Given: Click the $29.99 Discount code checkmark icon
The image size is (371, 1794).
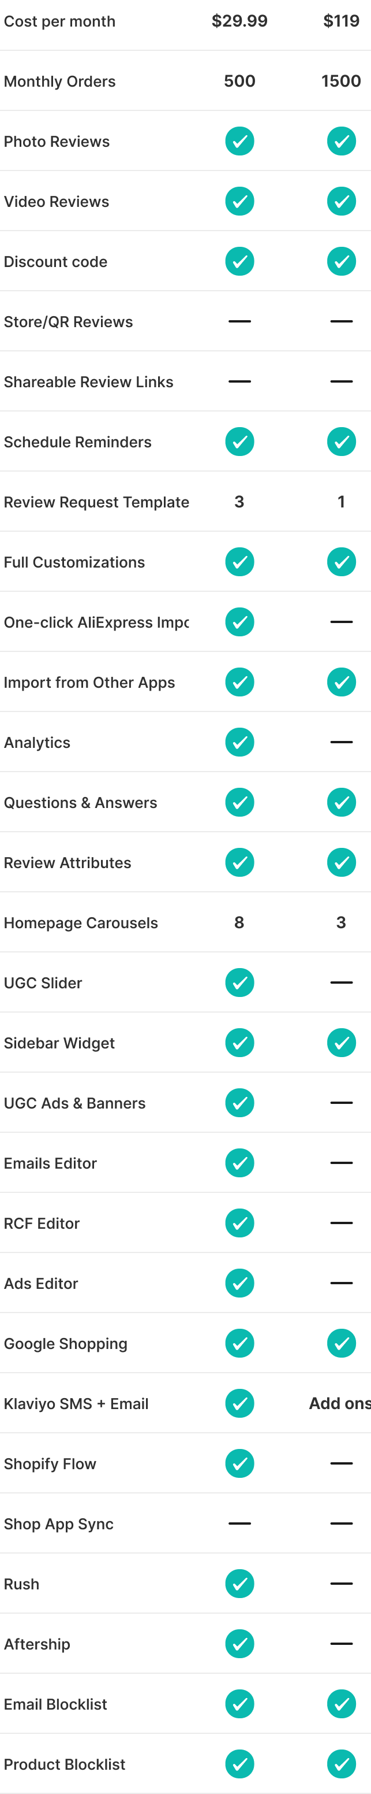Looking at the screenshot, I should coord(239,262).
